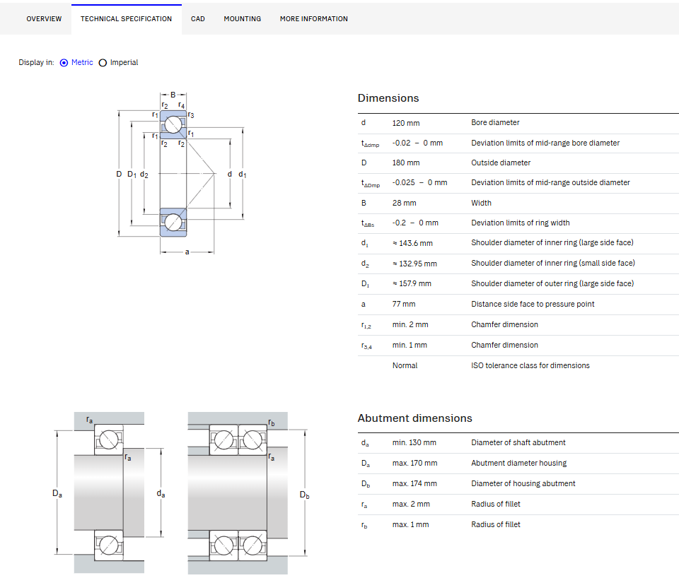Click the Outside diameter description

tap(501, 163)
